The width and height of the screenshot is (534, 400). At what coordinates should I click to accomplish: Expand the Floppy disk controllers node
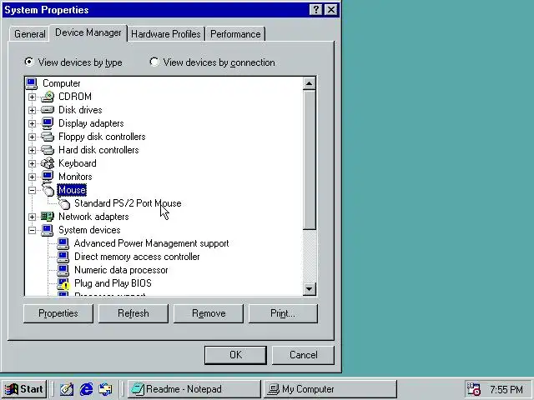pos(32,137)
